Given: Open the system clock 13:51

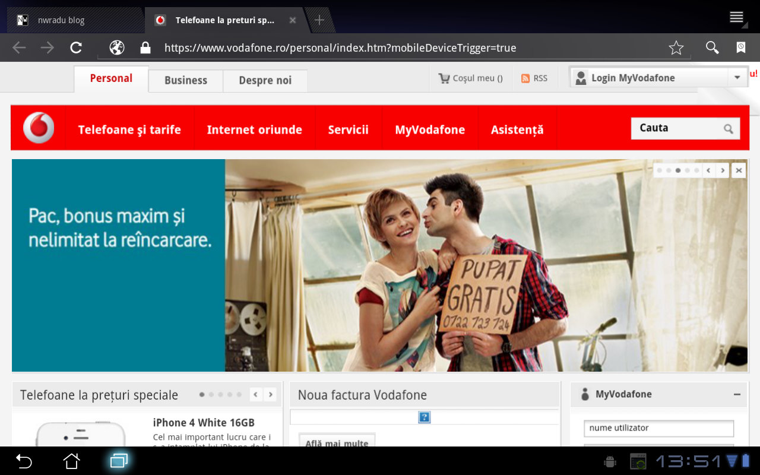Looking at the screenshot, I should [x=688, y=461].
